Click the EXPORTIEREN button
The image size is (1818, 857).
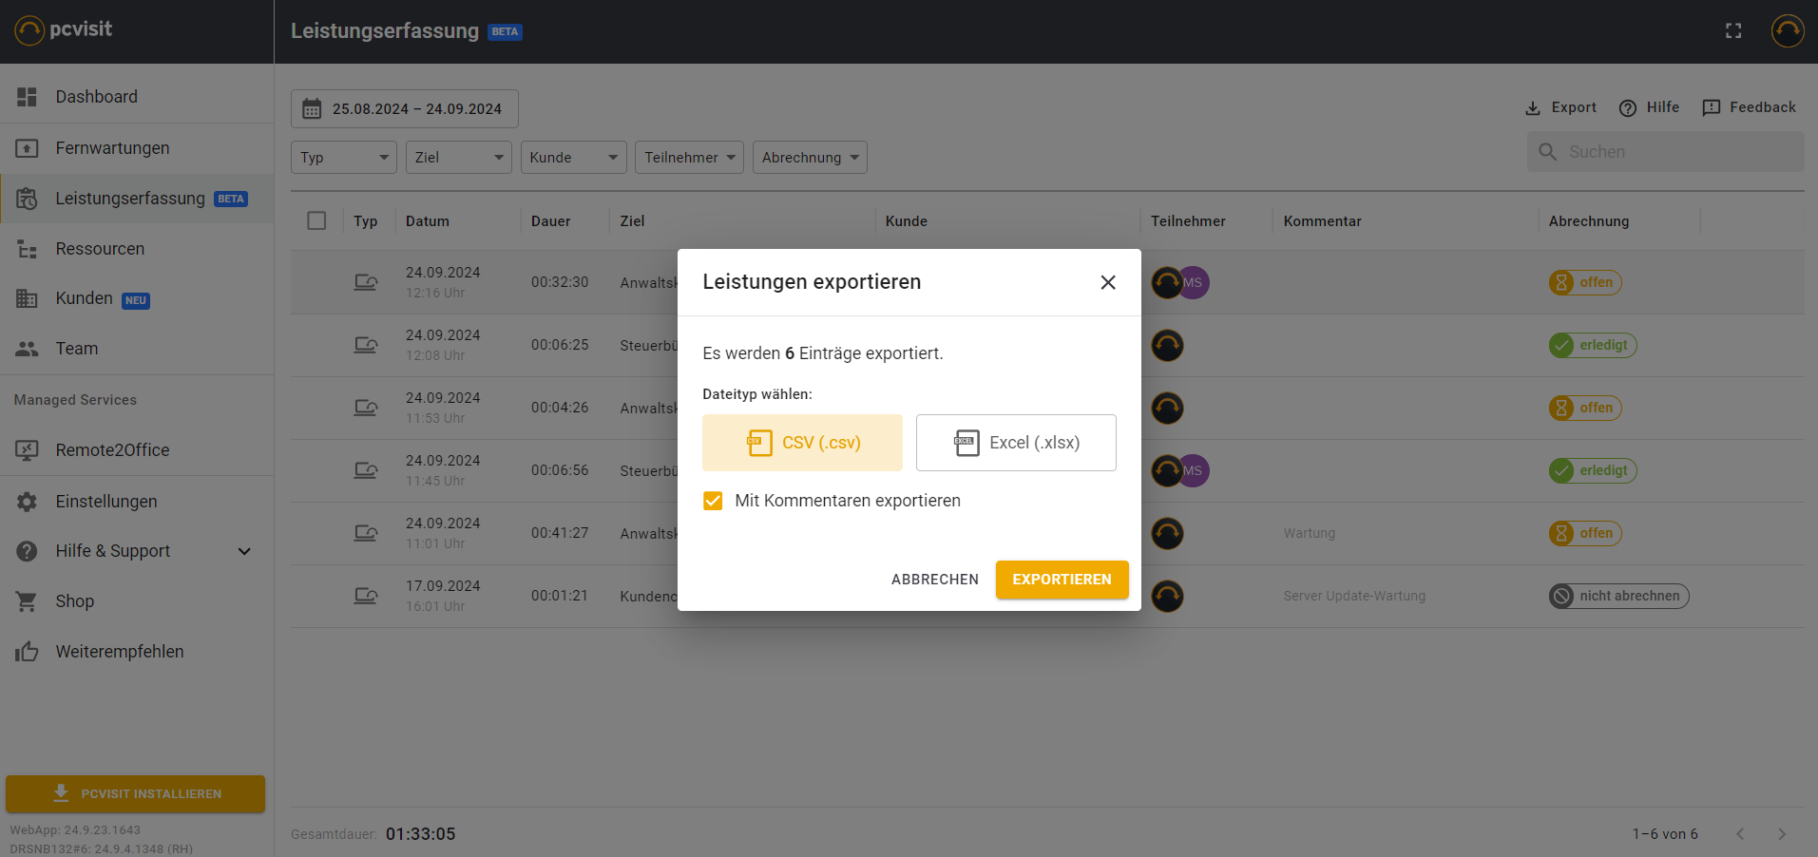(x=1062, y=580)
